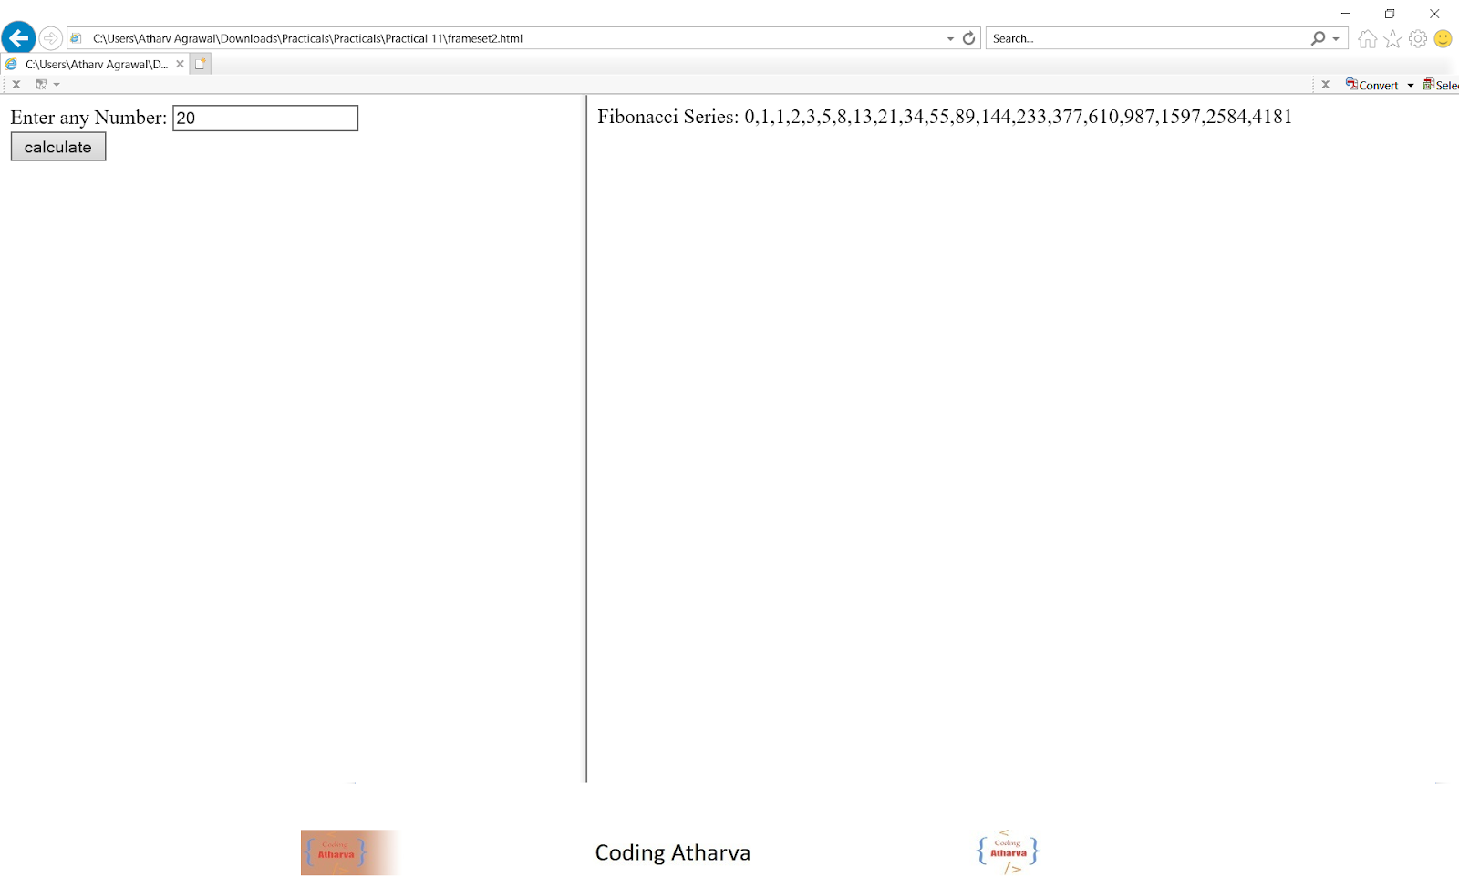Viewport: 1459px width, 877px height.
Task: Click the Refresh page icon
Action: click(x=967, y=38)
